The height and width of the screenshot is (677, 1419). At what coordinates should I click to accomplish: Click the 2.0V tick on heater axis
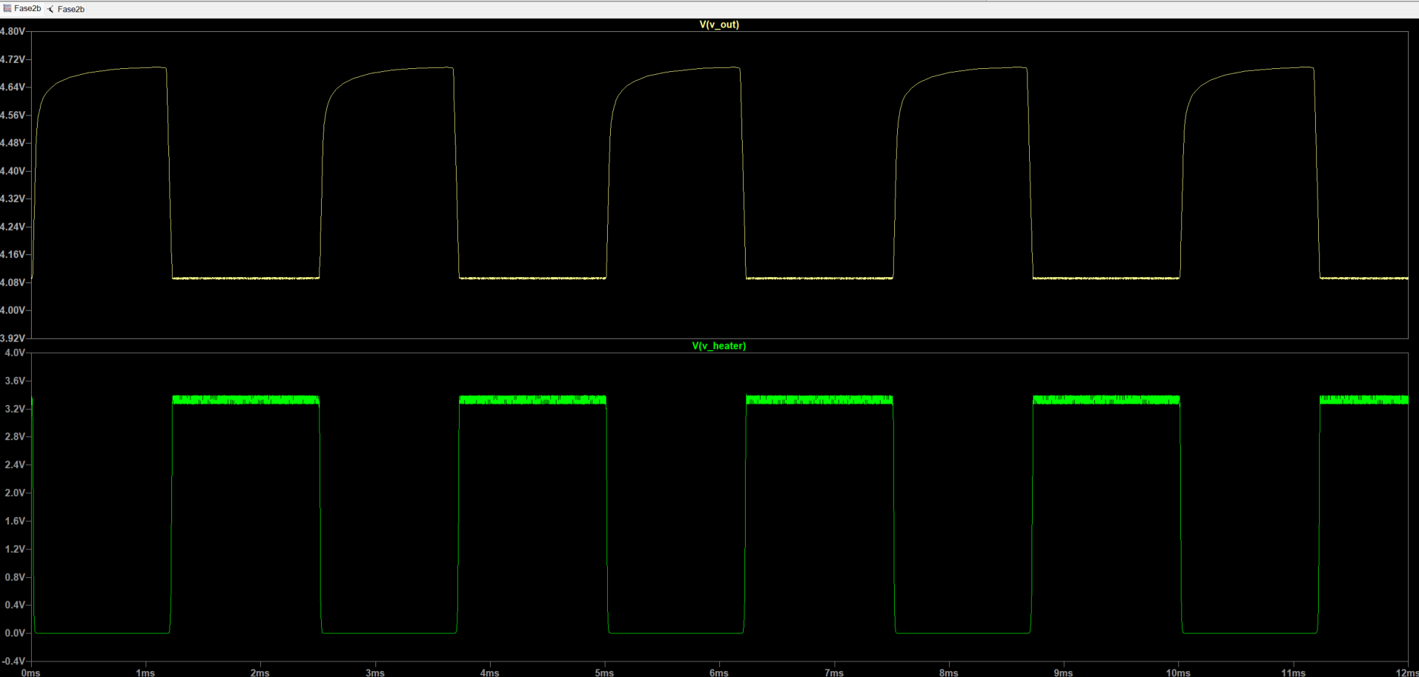[15, 493]
